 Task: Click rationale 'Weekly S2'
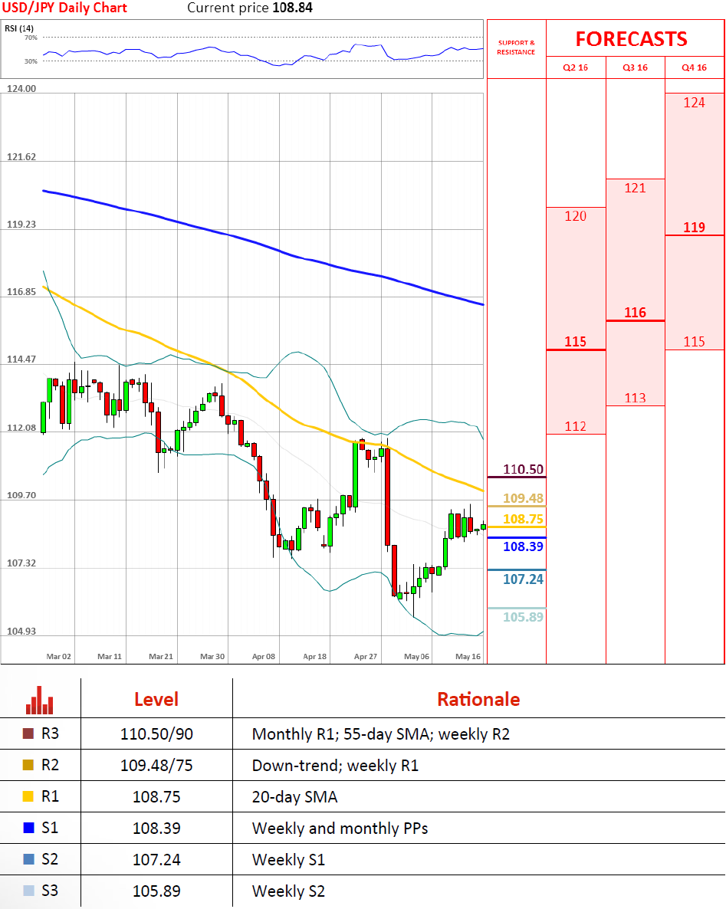pos(288,891)
